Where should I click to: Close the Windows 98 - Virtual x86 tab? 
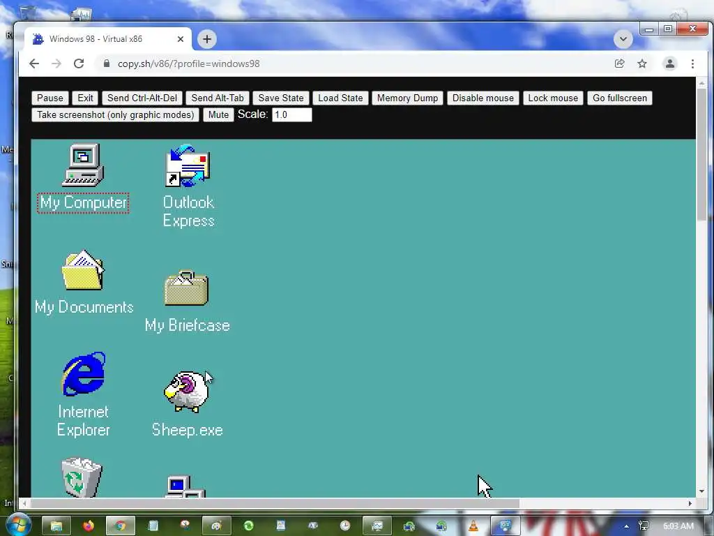click(x=181, y=39)
